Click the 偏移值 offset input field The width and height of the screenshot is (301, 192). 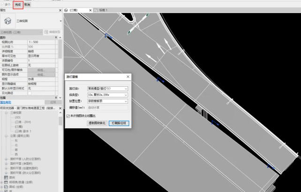tap(107, 107)
